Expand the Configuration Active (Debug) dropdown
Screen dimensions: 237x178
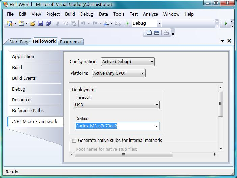(x=128, y=62)
